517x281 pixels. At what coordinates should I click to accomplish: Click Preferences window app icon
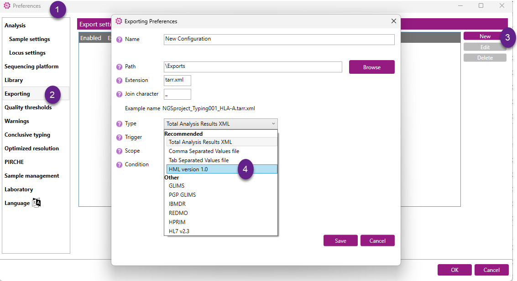(7, 5)
